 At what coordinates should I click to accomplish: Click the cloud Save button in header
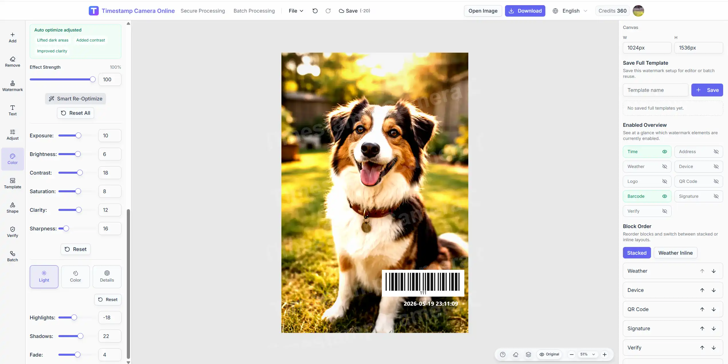pyautogui.click(x=354, y=11)
